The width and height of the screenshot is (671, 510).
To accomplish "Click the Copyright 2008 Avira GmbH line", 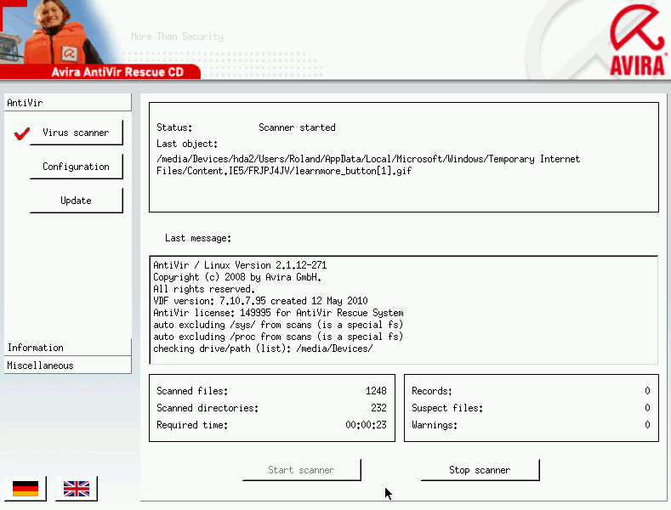I will click(x=237, y=277).
